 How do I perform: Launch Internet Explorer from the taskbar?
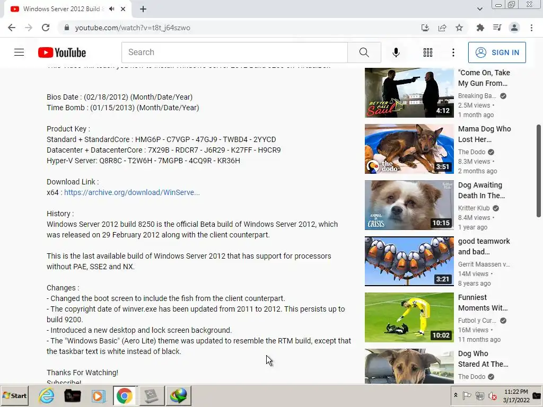pos(47,395)
